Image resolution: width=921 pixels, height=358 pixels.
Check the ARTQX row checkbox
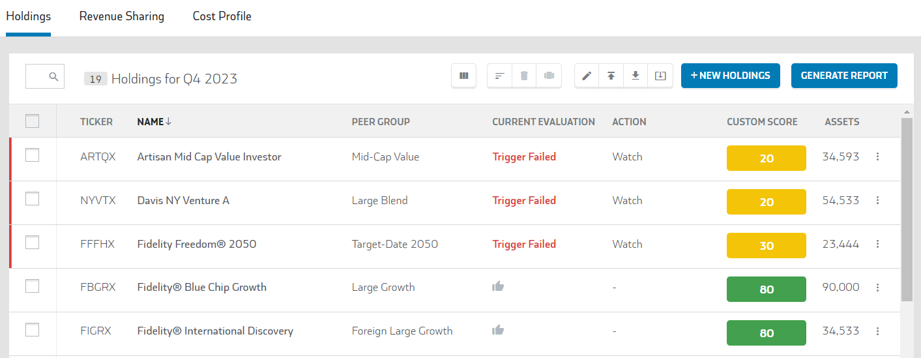pyautogui.click(x=32, y=155)
